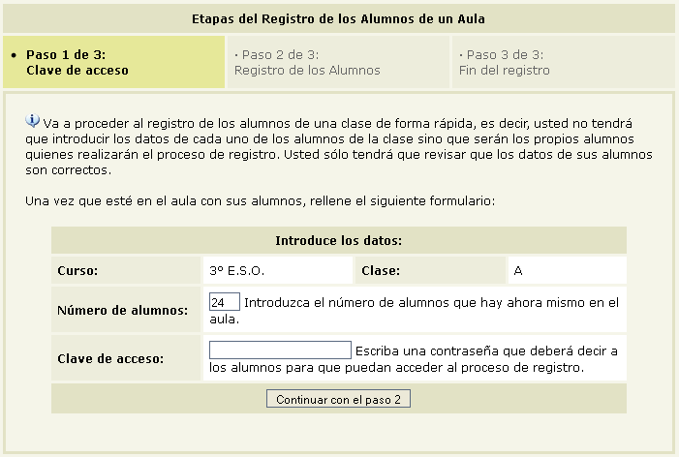679x457 pixels.
Task: Click the class value 'A'
Action: coord(518,271)
